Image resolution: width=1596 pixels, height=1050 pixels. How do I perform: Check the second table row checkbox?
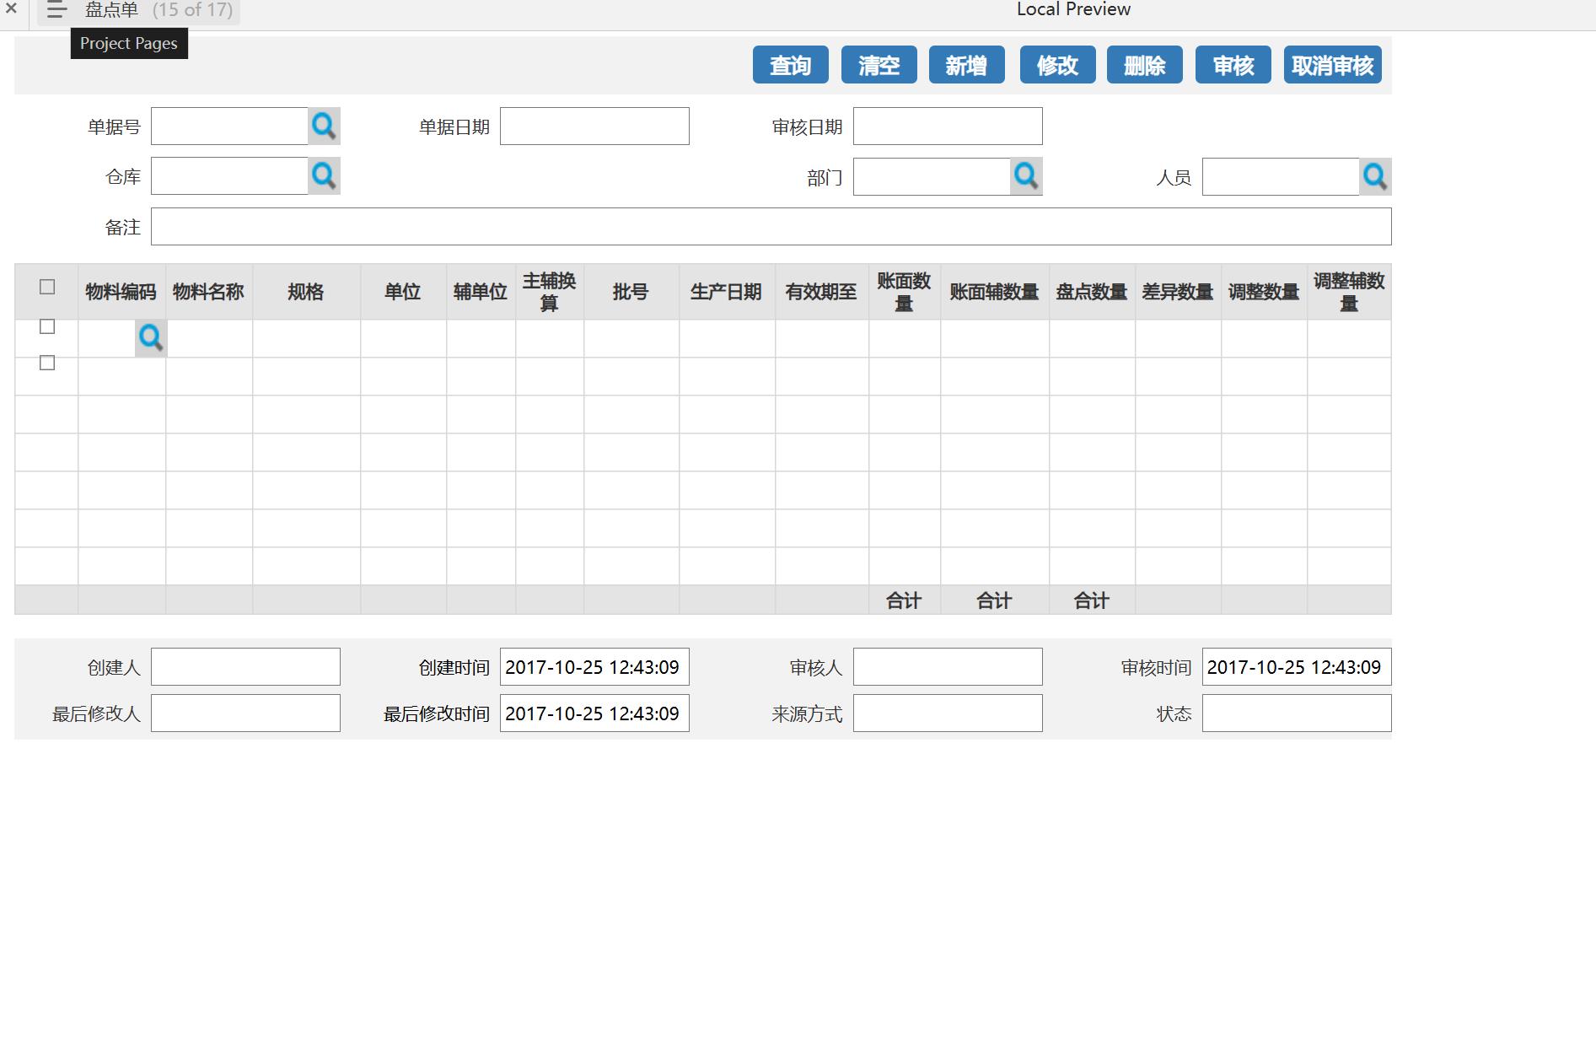[47, 363]
